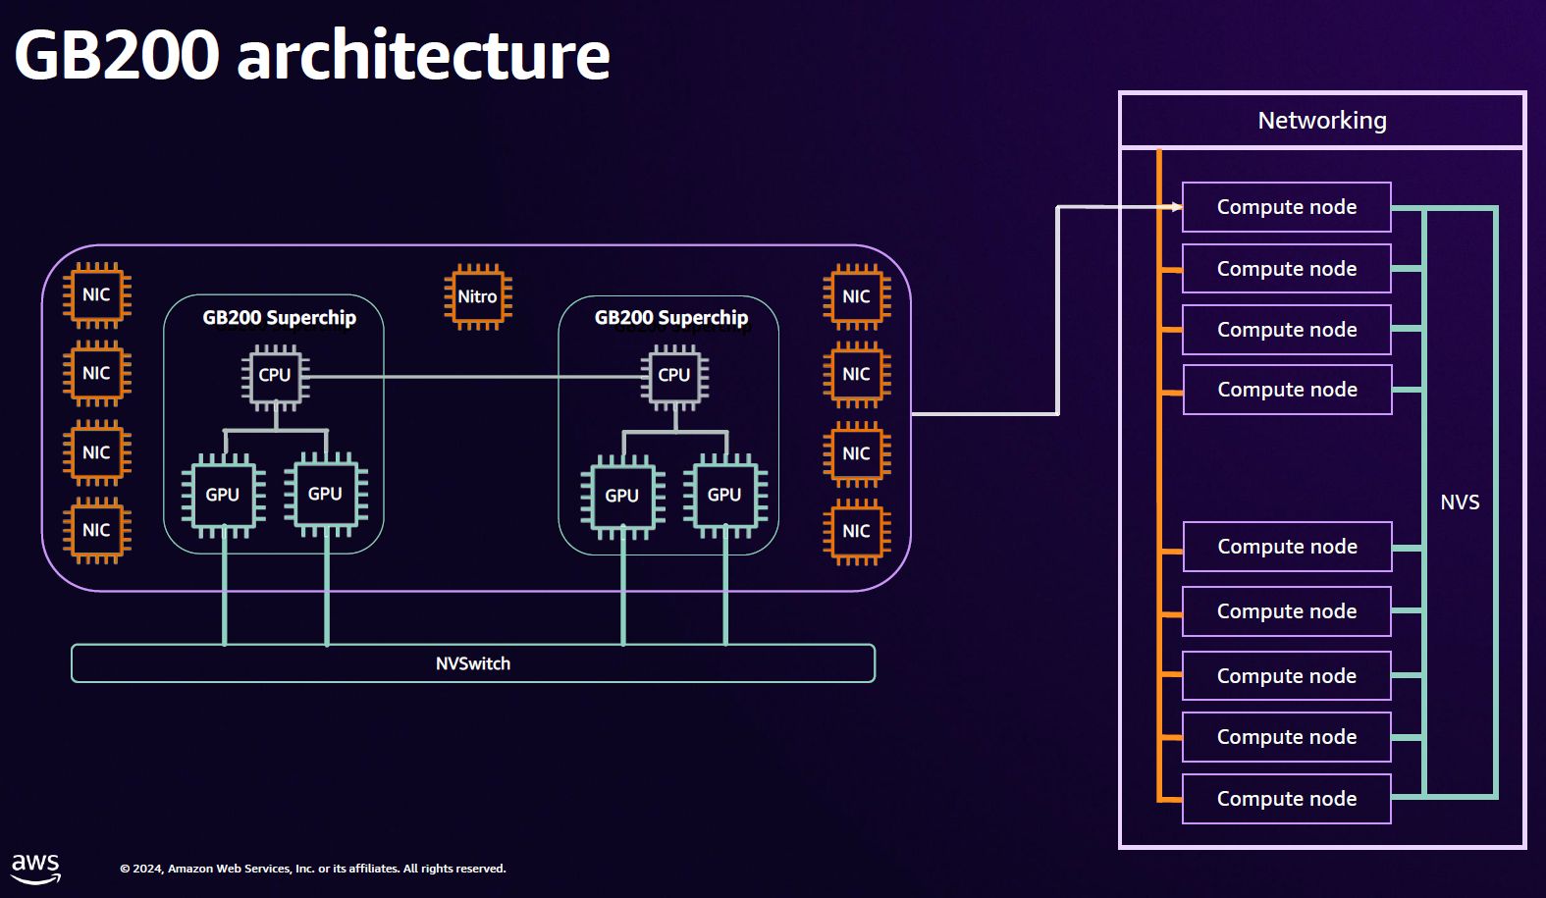The width and height of the screenshot is (1546, 898).
Task: Click the "© 2024, Amazon Web Services" copyright text
Action: (313, 869)
